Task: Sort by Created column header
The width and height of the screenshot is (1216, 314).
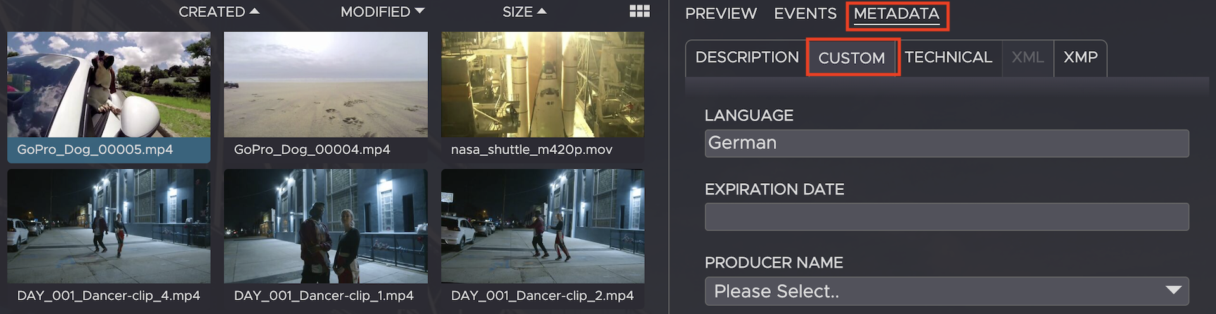Action: tap(218, 12)
